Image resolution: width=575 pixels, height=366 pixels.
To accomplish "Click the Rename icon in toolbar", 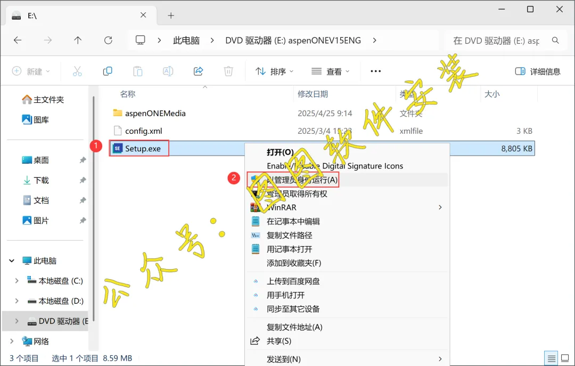I will pos(168,71).
